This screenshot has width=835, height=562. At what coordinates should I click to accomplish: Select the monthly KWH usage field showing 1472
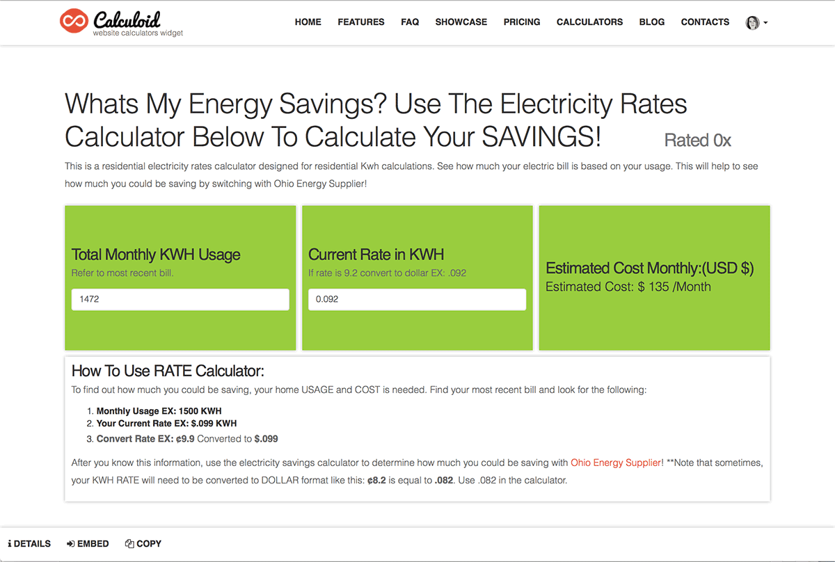180,299
